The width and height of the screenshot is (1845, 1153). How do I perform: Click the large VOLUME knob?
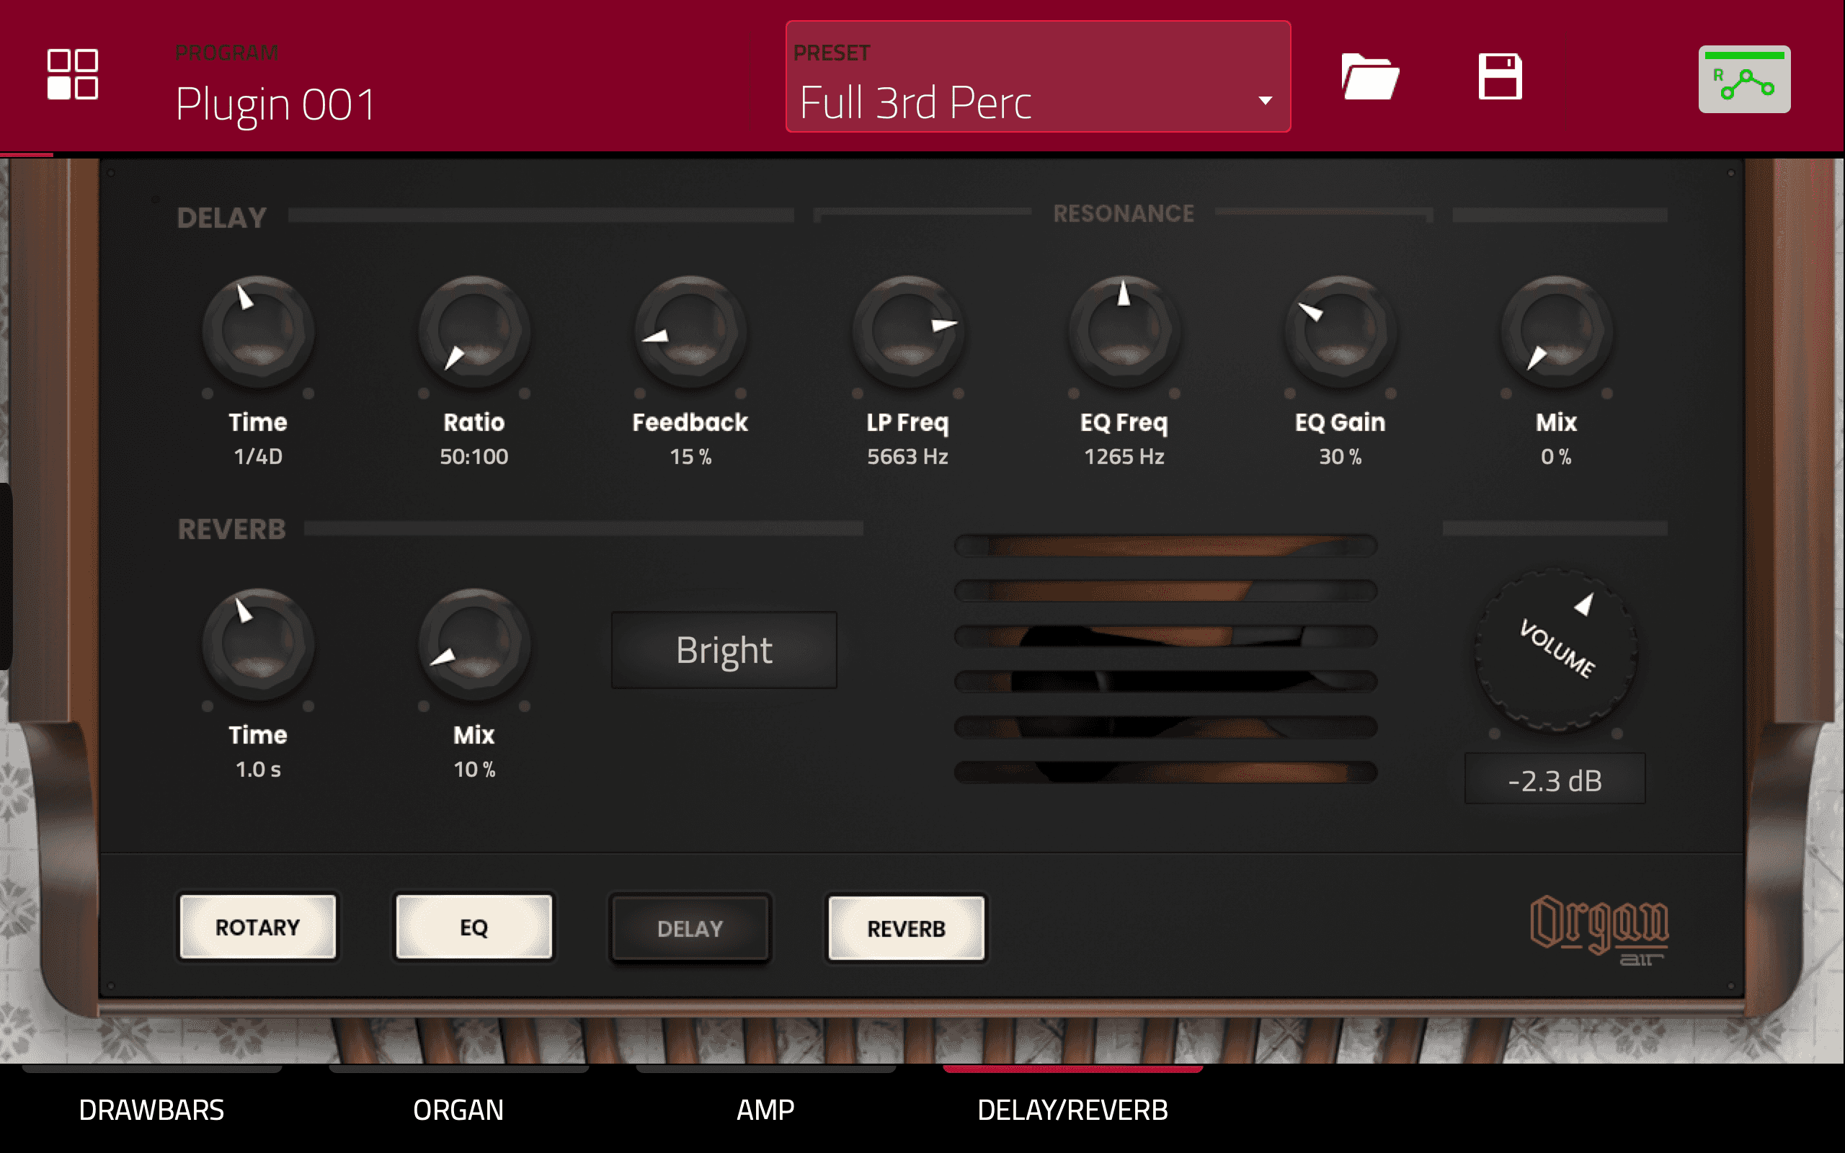coord(1555,650)
